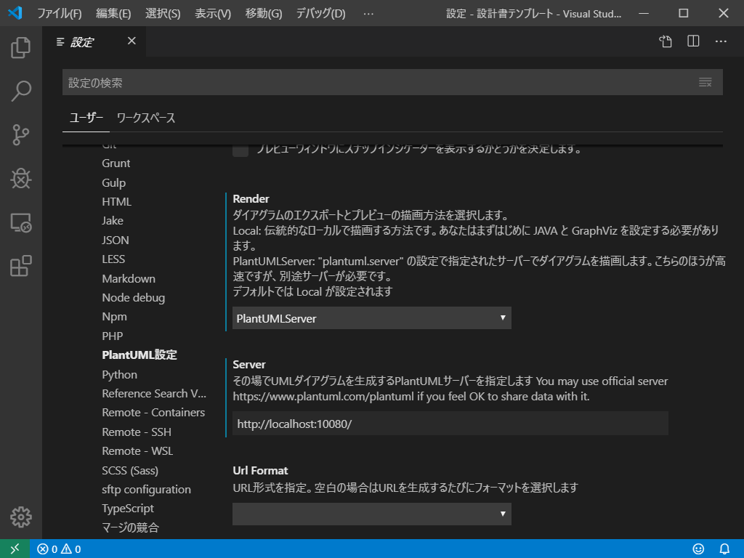Minimize the Visual Studio Code window
The image size is (744, 558).
click(644, 13)
